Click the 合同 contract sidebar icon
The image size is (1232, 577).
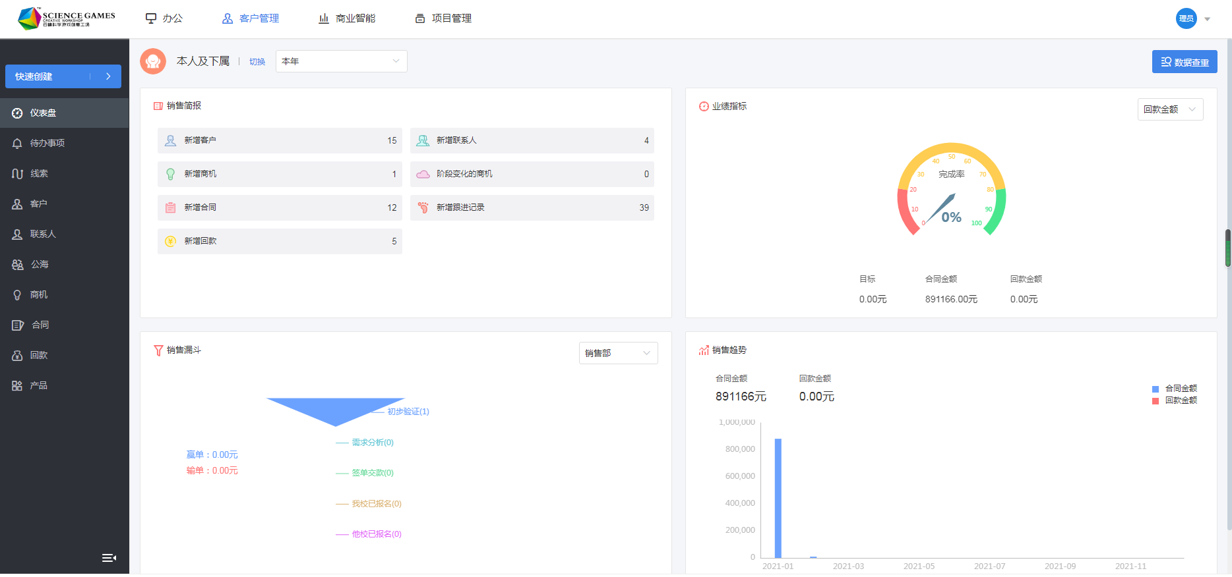(x=18, y=325)
